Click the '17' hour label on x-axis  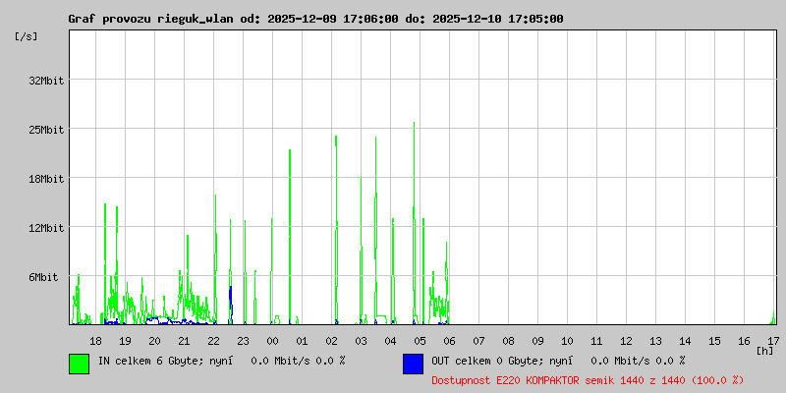tap(773, 341)
